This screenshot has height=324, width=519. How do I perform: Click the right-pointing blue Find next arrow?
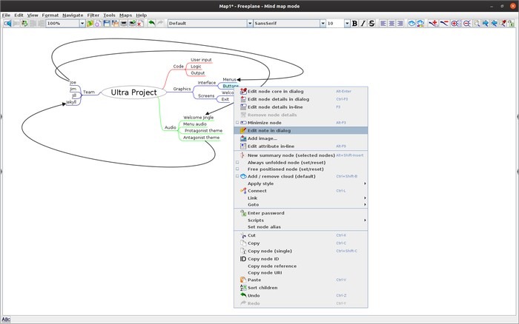486,23
